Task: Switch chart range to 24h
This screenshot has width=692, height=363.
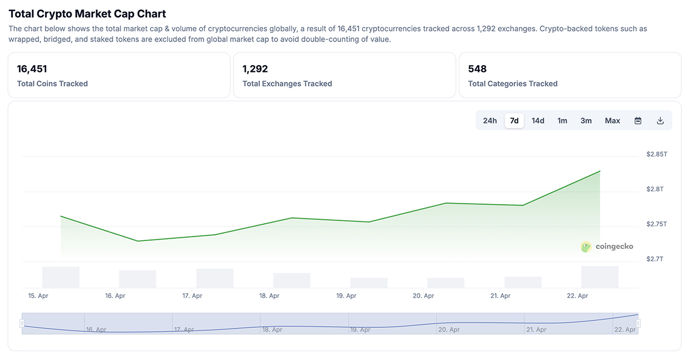Action: pos(490,120)
